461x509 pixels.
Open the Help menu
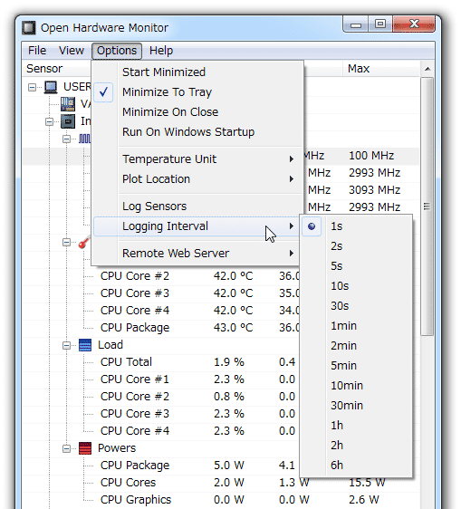tap(161, 51)
